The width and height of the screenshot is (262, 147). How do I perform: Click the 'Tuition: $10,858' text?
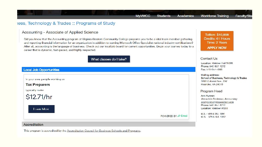pos(217,35)
